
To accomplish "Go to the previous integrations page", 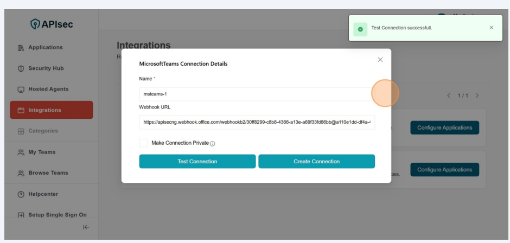I will click(x=449, y=96).
